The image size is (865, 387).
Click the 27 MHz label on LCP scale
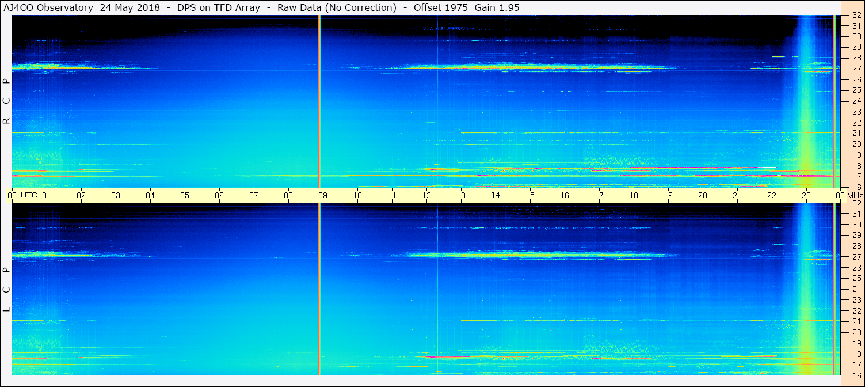pyautogui.click(x=856, y=257)
